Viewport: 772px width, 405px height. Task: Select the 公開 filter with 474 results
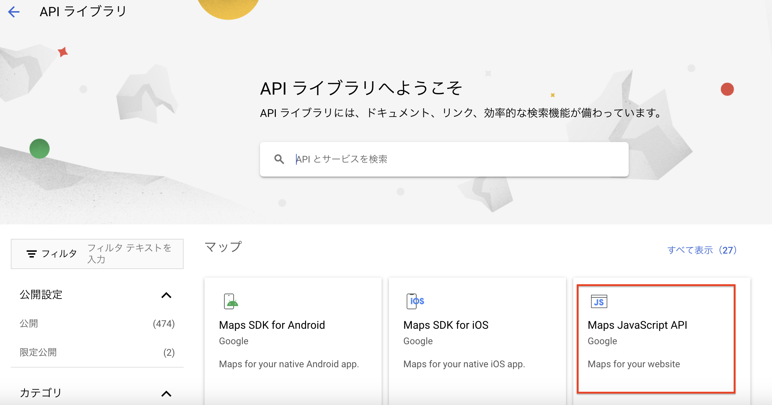pyautogui.click(x=29, y=323)
